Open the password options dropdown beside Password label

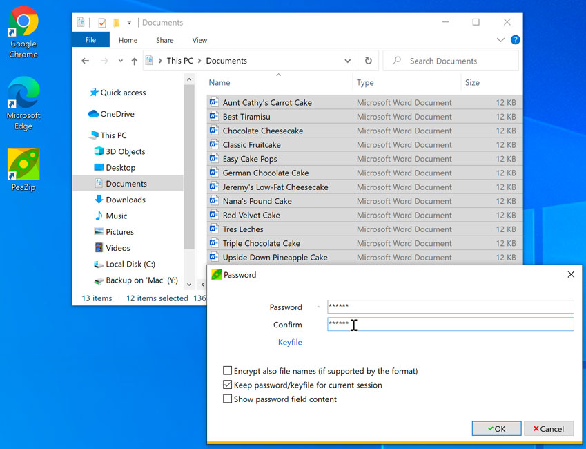coord(318,307)
